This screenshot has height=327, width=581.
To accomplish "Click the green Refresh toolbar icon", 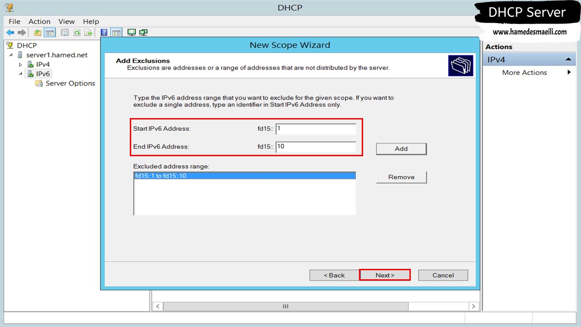I will (77, 33).
